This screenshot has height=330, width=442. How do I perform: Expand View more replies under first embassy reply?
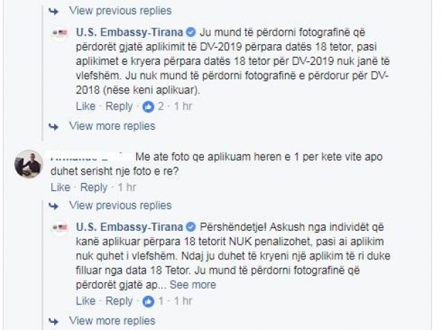111,126
